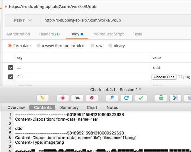
Task: Toggle the red record button in Charles
Action: [x=63, y=98]
